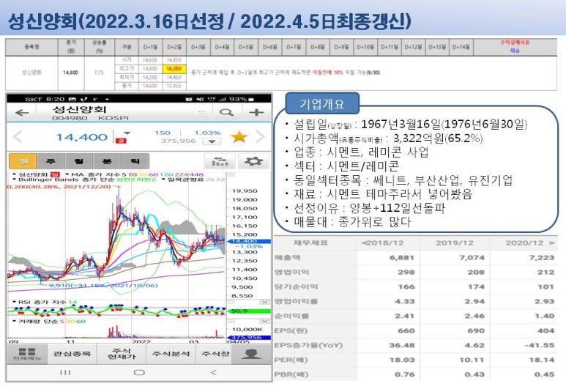This screenshot has height=392, width=566.
Task: Click the D+1일 column header
Action: 151,47
